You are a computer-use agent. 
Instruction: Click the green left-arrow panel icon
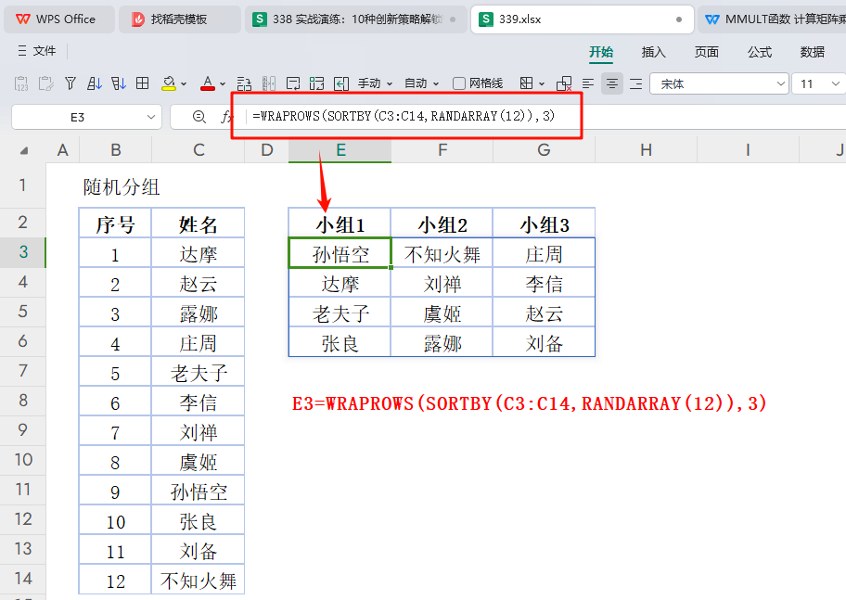click(341, 83)
